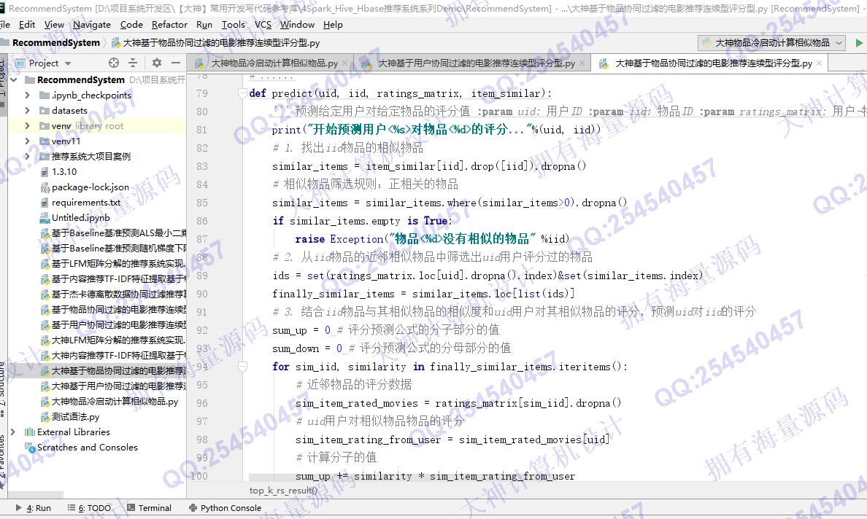867x519 pixels.
Task: Open the Tools menu
Action: coord(234,24)
